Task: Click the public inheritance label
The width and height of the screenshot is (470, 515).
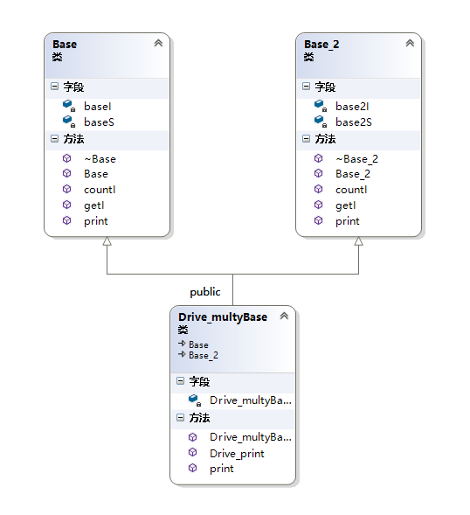Action: pos(205,292)
